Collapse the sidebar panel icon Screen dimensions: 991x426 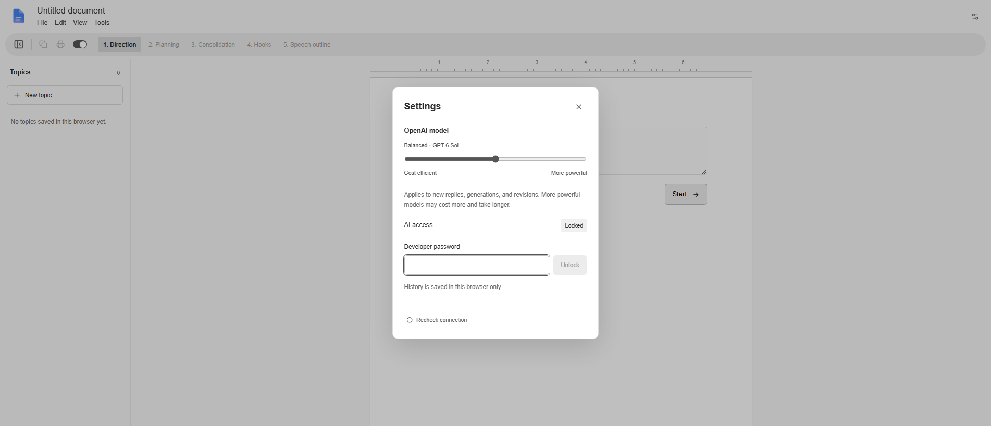(19, 44)
